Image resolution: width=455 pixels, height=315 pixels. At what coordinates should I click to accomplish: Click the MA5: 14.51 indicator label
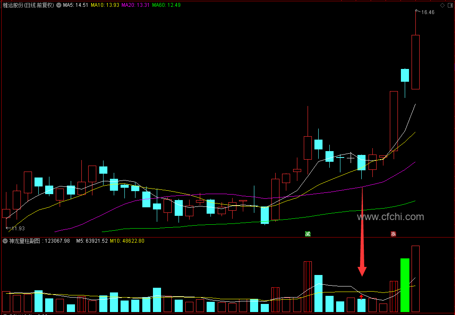point(75,5)
